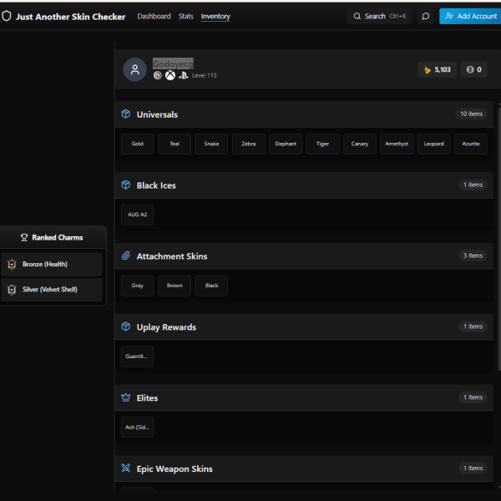Click the renown currency icon
This screenshot has width=501, height=501.
(428, 69)
